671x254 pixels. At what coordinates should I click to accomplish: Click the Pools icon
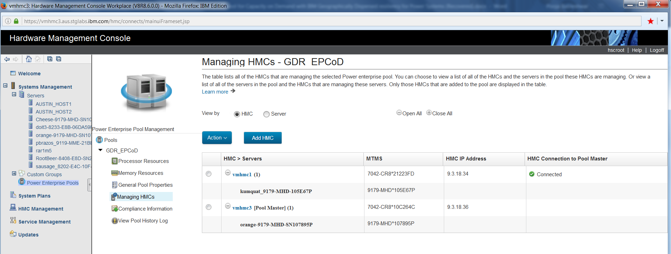[99, 140]
